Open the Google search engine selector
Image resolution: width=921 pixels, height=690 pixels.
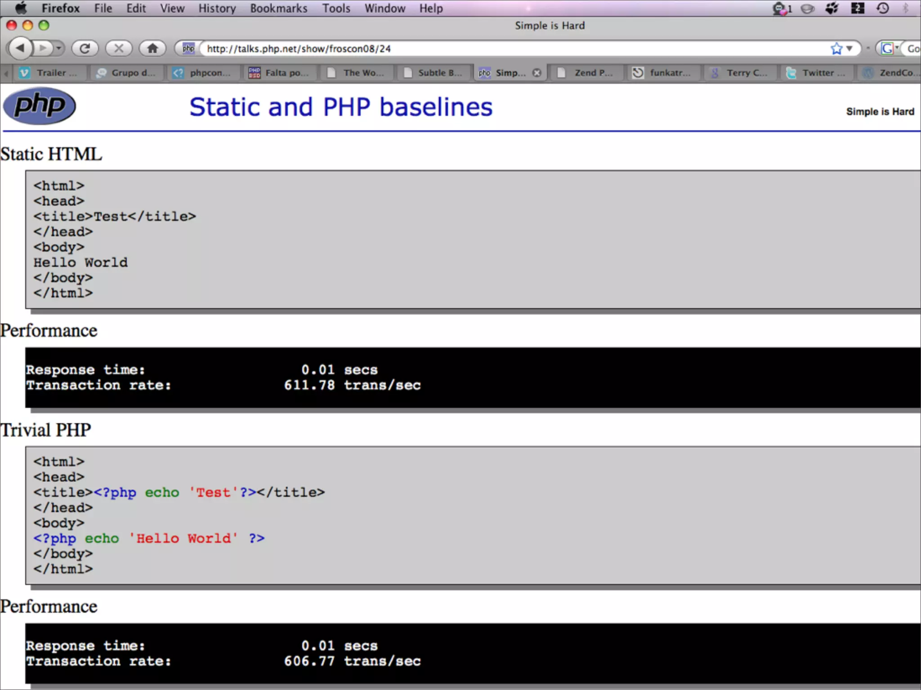pos(890,48)
